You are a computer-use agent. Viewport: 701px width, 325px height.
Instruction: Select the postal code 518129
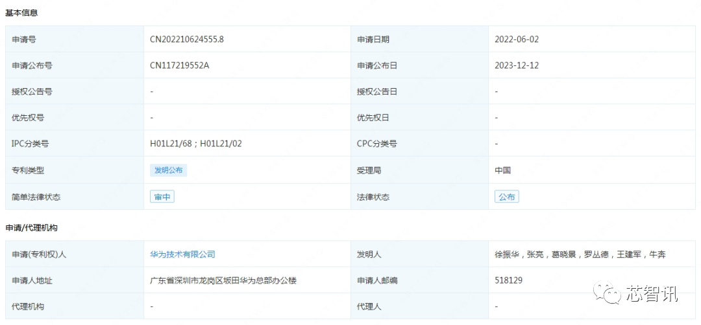[508, 280]
